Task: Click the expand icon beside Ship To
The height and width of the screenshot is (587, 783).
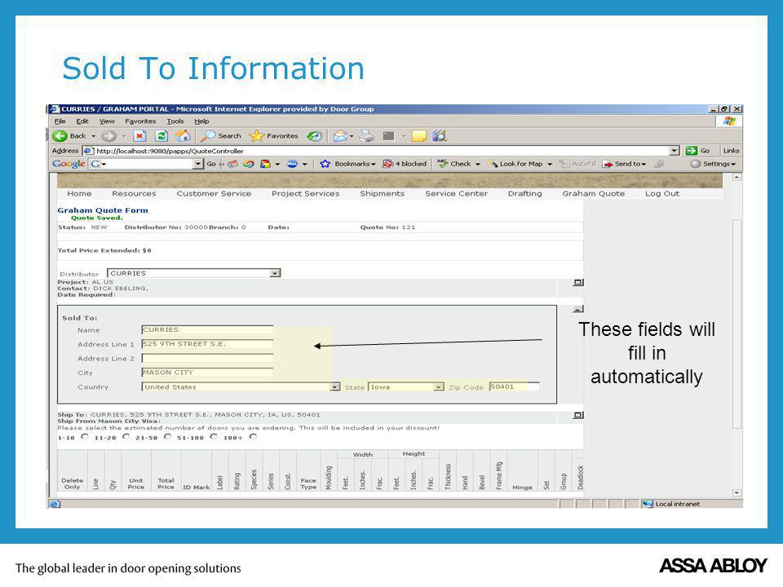Action: 577,415
